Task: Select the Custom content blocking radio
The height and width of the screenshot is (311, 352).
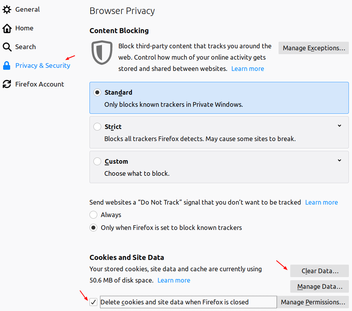Action: (x=97, y=161)
